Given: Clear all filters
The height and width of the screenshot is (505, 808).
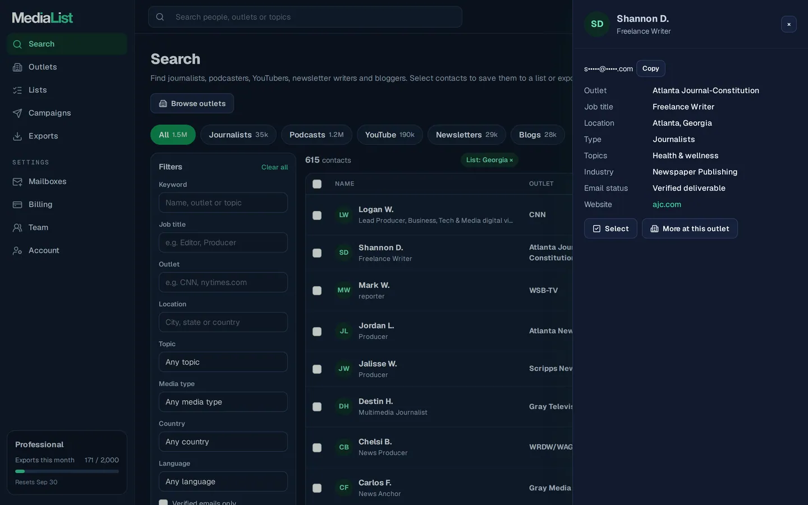Looking at the screenshot, I should [x=274, y=167].
